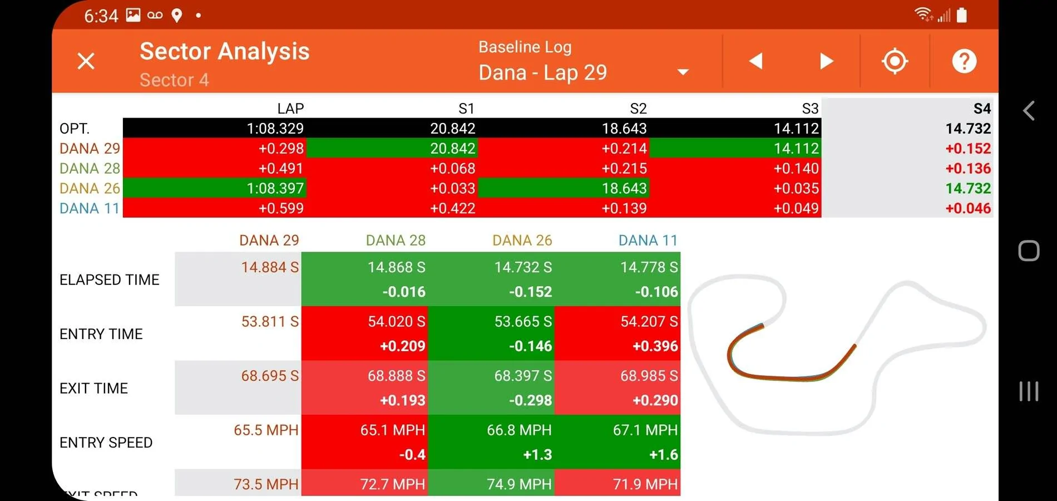Tap the target locate icon
Image resolution: width=1057 pixels, height=501 pixels.
(895, 61)
